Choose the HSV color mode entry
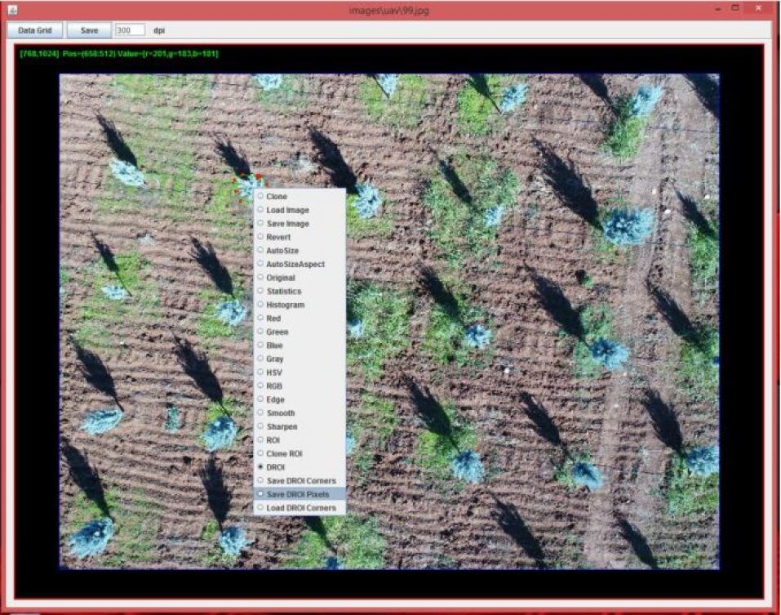 click(x=274, y=372)
